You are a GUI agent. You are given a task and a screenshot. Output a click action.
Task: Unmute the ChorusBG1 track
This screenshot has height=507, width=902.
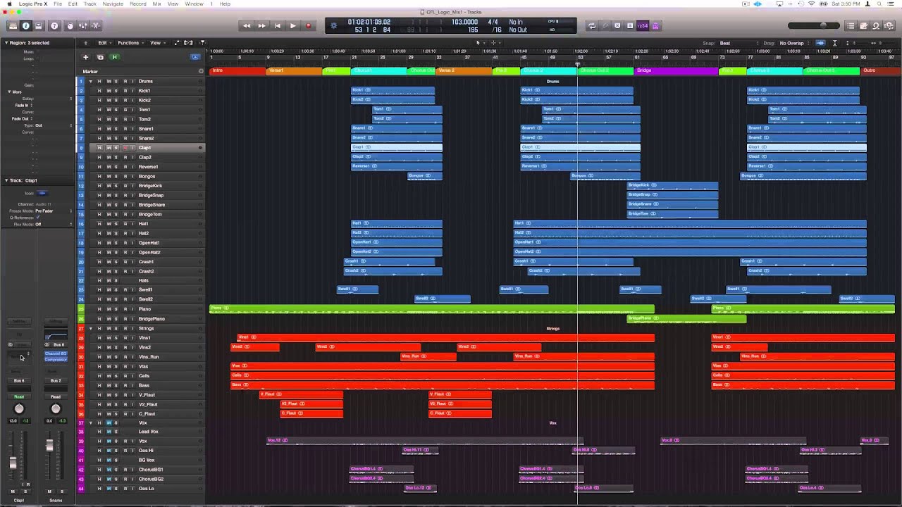pos(108,470)
